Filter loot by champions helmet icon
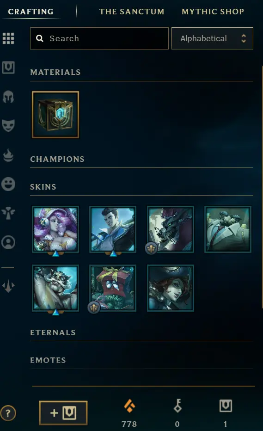The height and width of the screenshot is (431, 263). pos(8,97)
